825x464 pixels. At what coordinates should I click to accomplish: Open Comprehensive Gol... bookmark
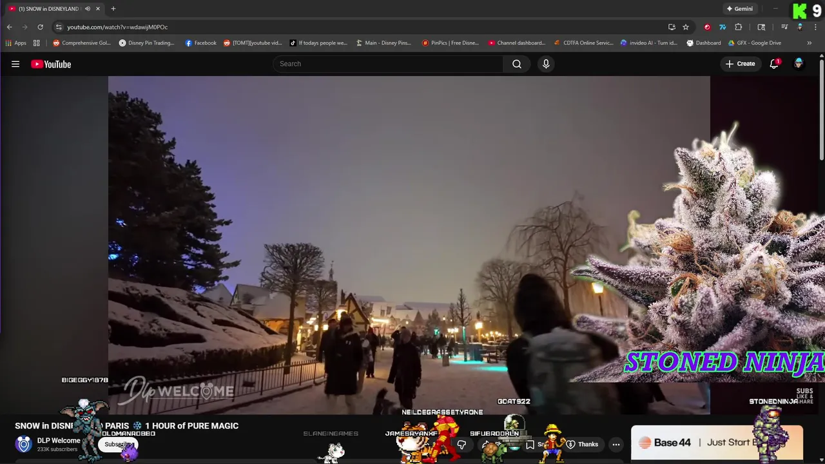coord(81,43)
